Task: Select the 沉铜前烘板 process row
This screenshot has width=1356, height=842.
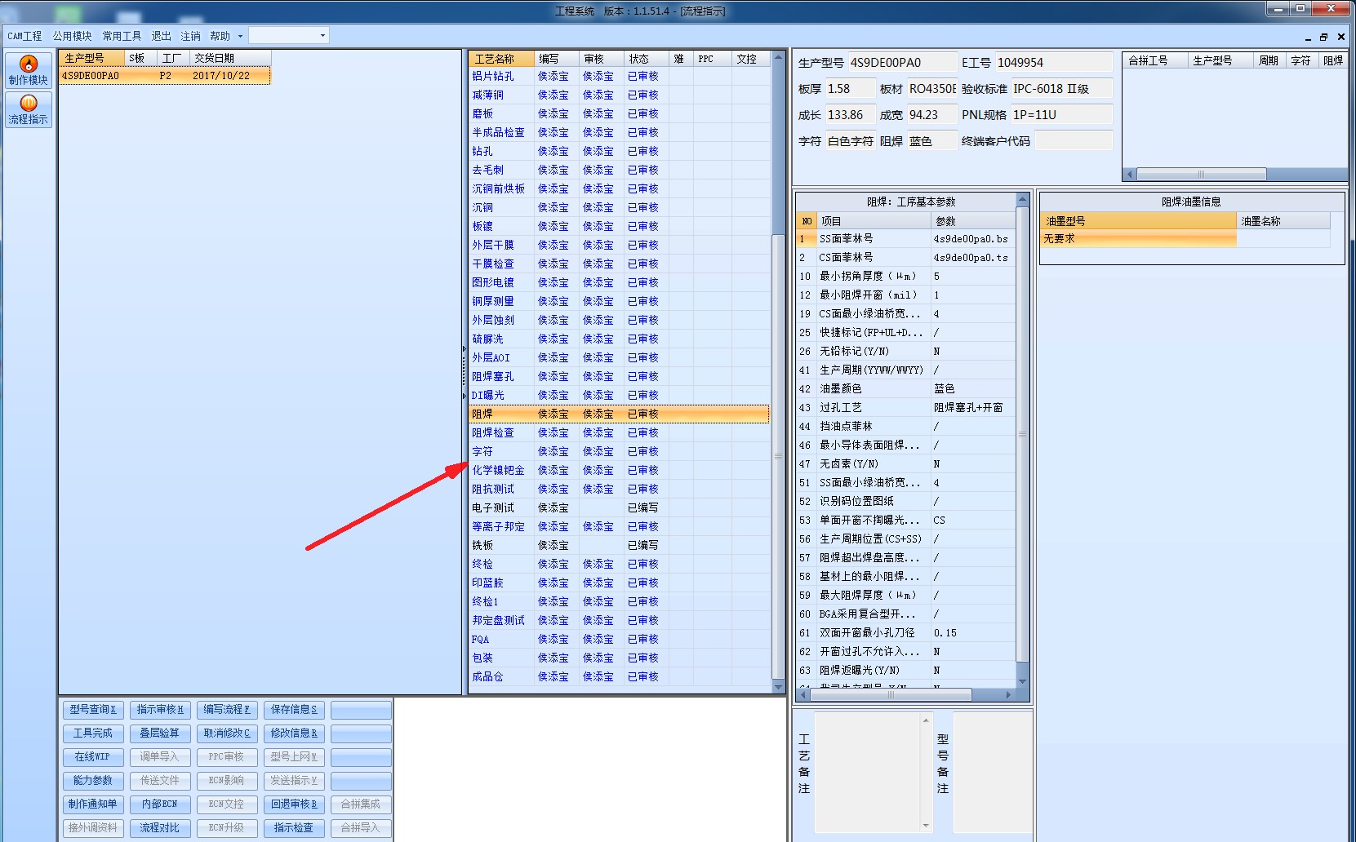Action: coord(619,188)
